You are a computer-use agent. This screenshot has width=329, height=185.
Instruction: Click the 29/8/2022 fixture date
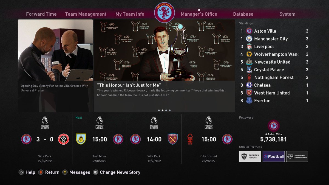pyautogui.click(x=100, y=161)
